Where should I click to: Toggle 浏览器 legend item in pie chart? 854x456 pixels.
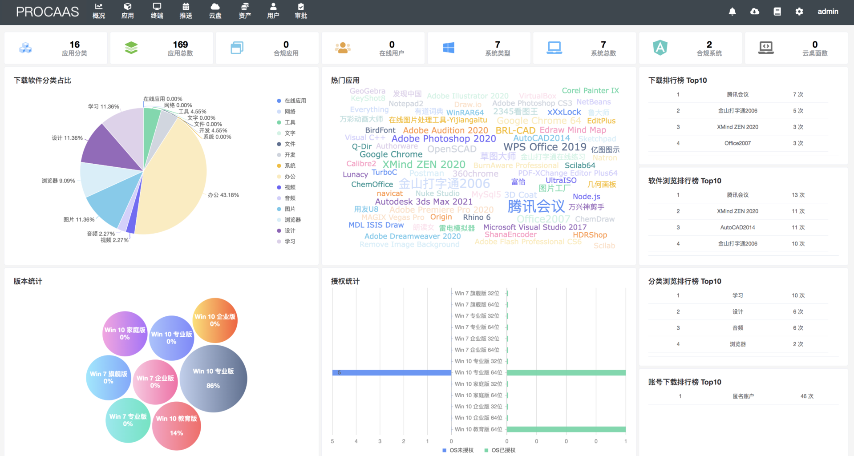(289, 220)
